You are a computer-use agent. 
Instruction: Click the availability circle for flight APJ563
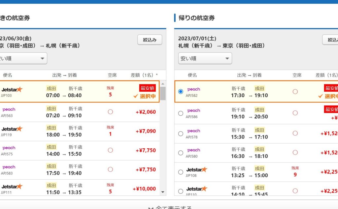click(x=110, y=112)
